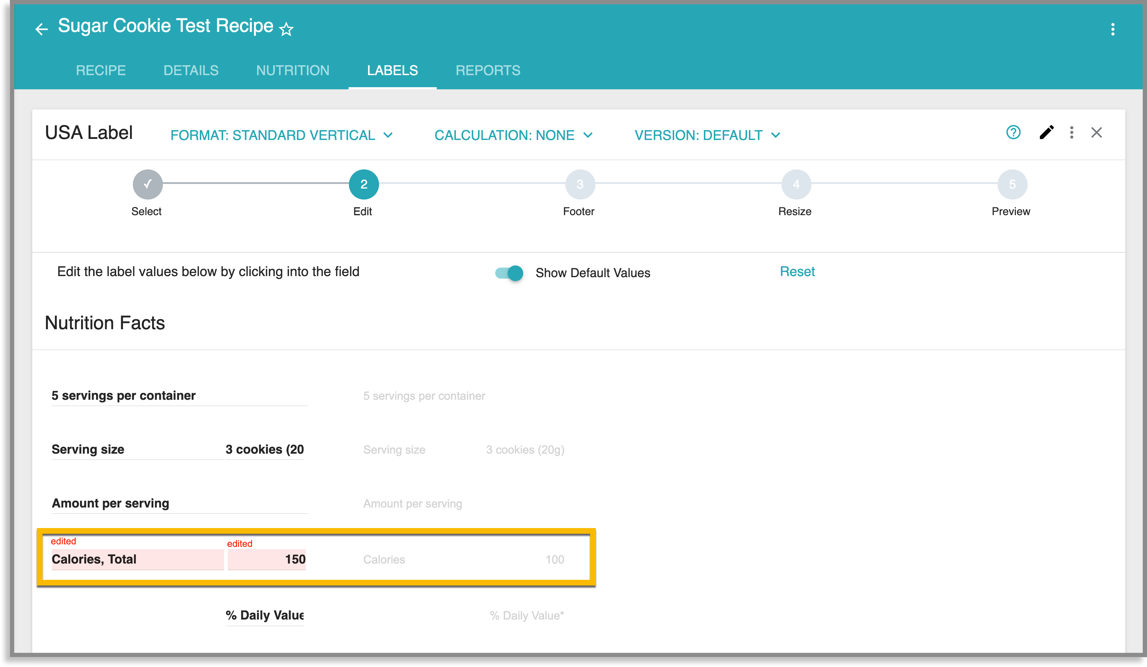Image resolution: width=1147 pixels, height=667 pixels.
Task: Click the default Calories 100 value
Action: tap(554, 560)
